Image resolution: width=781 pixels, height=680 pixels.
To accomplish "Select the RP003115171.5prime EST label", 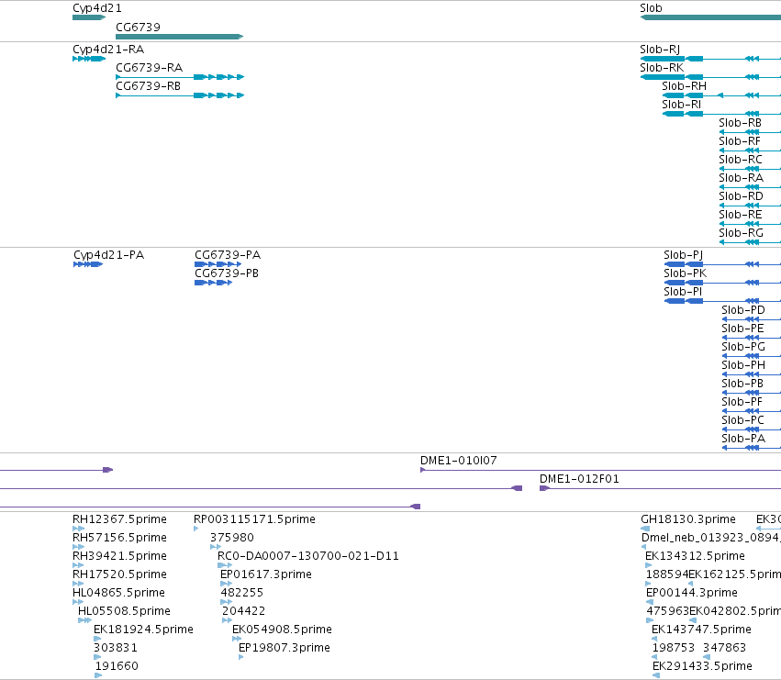I will (254, 519).
